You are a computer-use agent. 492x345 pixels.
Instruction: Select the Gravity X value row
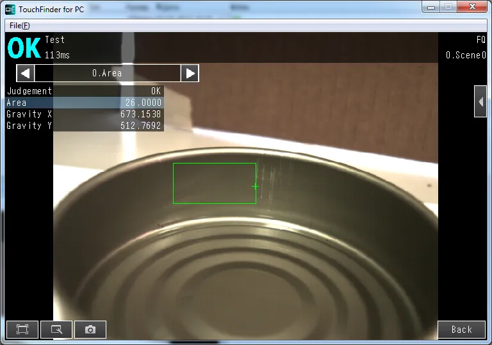[x=85, y=114]
